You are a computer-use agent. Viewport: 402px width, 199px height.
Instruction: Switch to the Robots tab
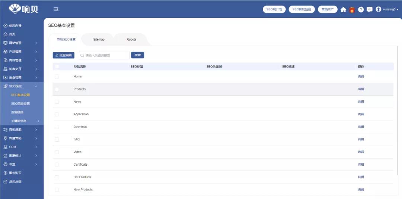131,40
